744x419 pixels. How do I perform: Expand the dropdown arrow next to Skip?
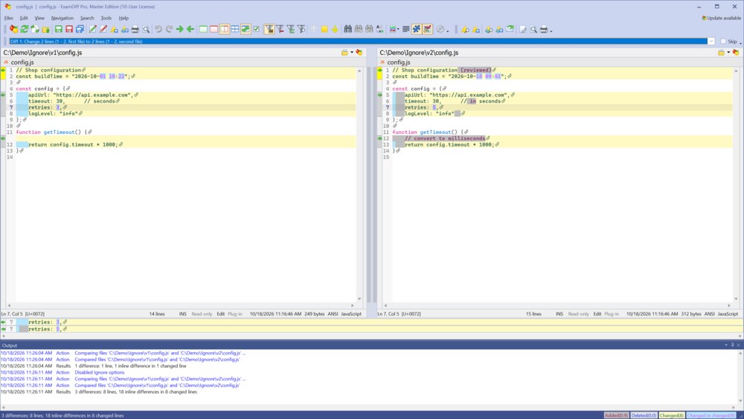coord(740,42)
